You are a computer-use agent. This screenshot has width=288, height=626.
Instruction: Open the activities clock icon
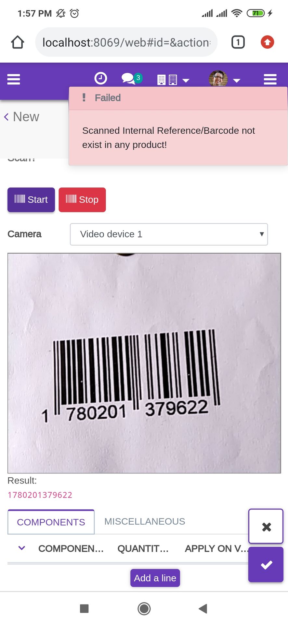[x=100, y=78]
